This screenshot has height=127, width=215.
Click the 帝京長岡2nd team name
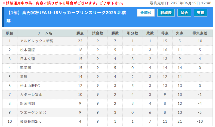[31, 121]
